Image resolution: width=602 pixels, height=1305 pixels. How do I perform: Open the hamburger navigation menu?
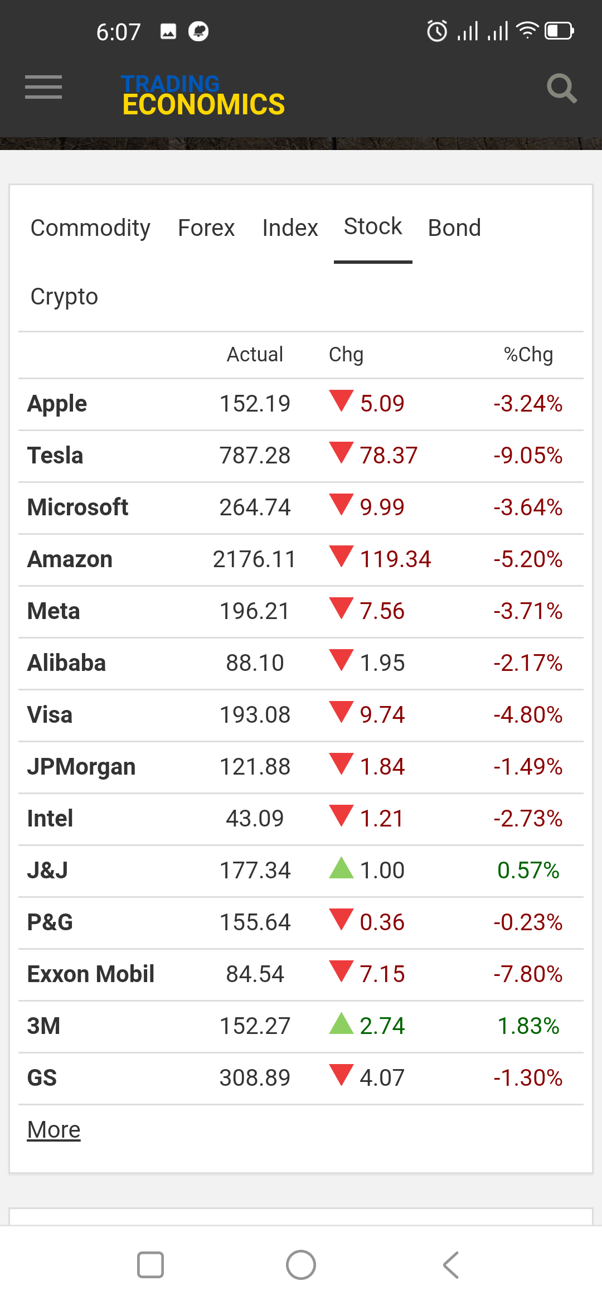[x=43, y=88]
